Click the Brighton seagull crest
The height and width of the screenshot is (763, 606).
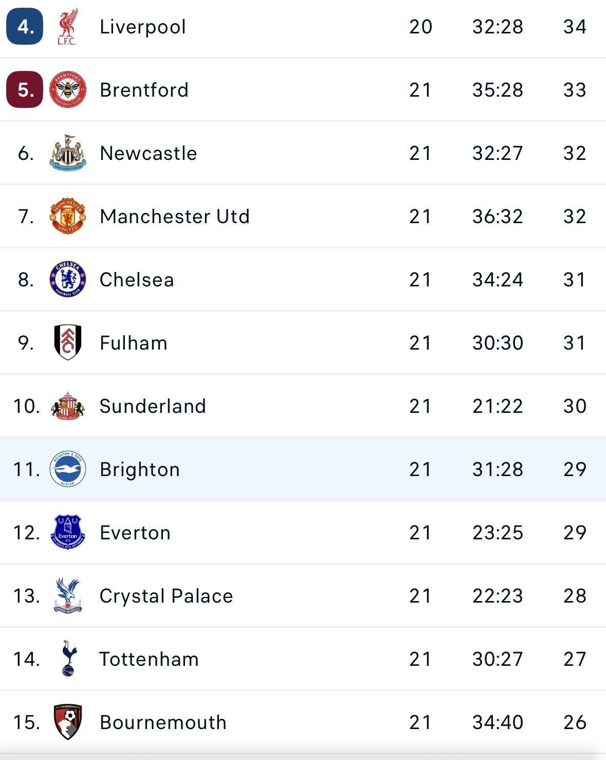[68, 469]
